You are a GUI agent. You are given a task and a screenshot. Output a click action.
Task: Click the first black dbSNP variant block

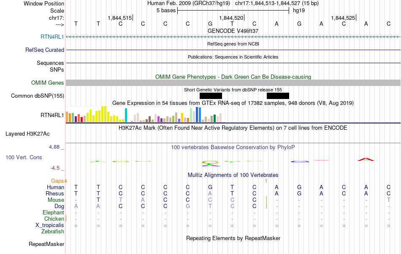click(211, 96)
